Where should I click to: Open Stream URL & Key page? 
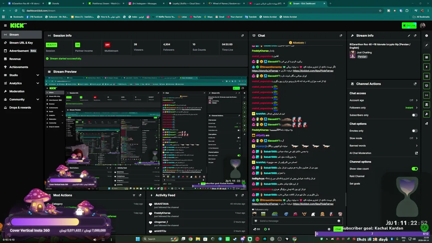[x=22, y=43]
